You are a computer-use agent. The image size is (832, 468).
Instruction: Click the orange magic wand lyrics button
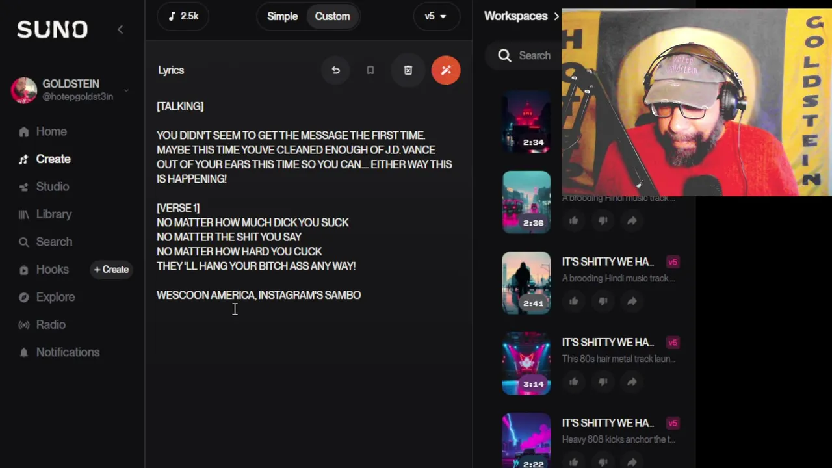point(446,70)
